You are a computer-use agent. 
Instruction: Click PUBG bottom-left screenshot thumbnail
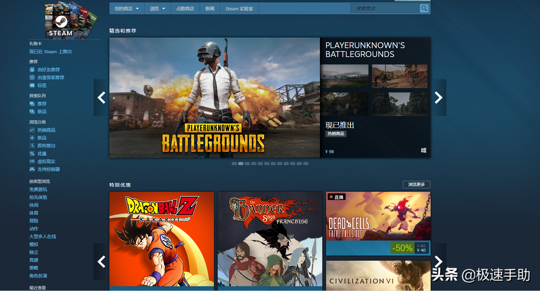click(x=344, y=104)
